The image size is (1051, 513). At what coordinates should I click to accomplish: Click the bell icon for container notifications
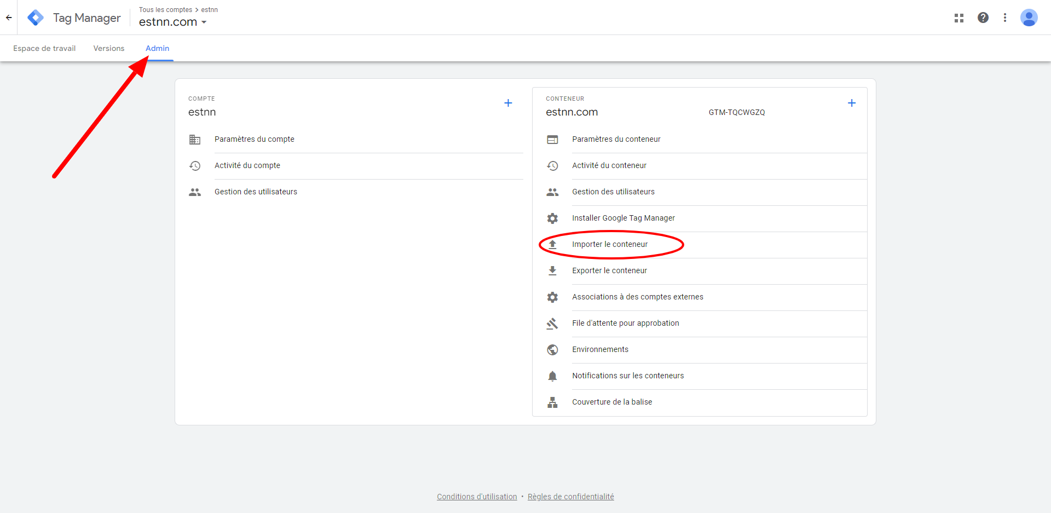click(x=552, y=376)
